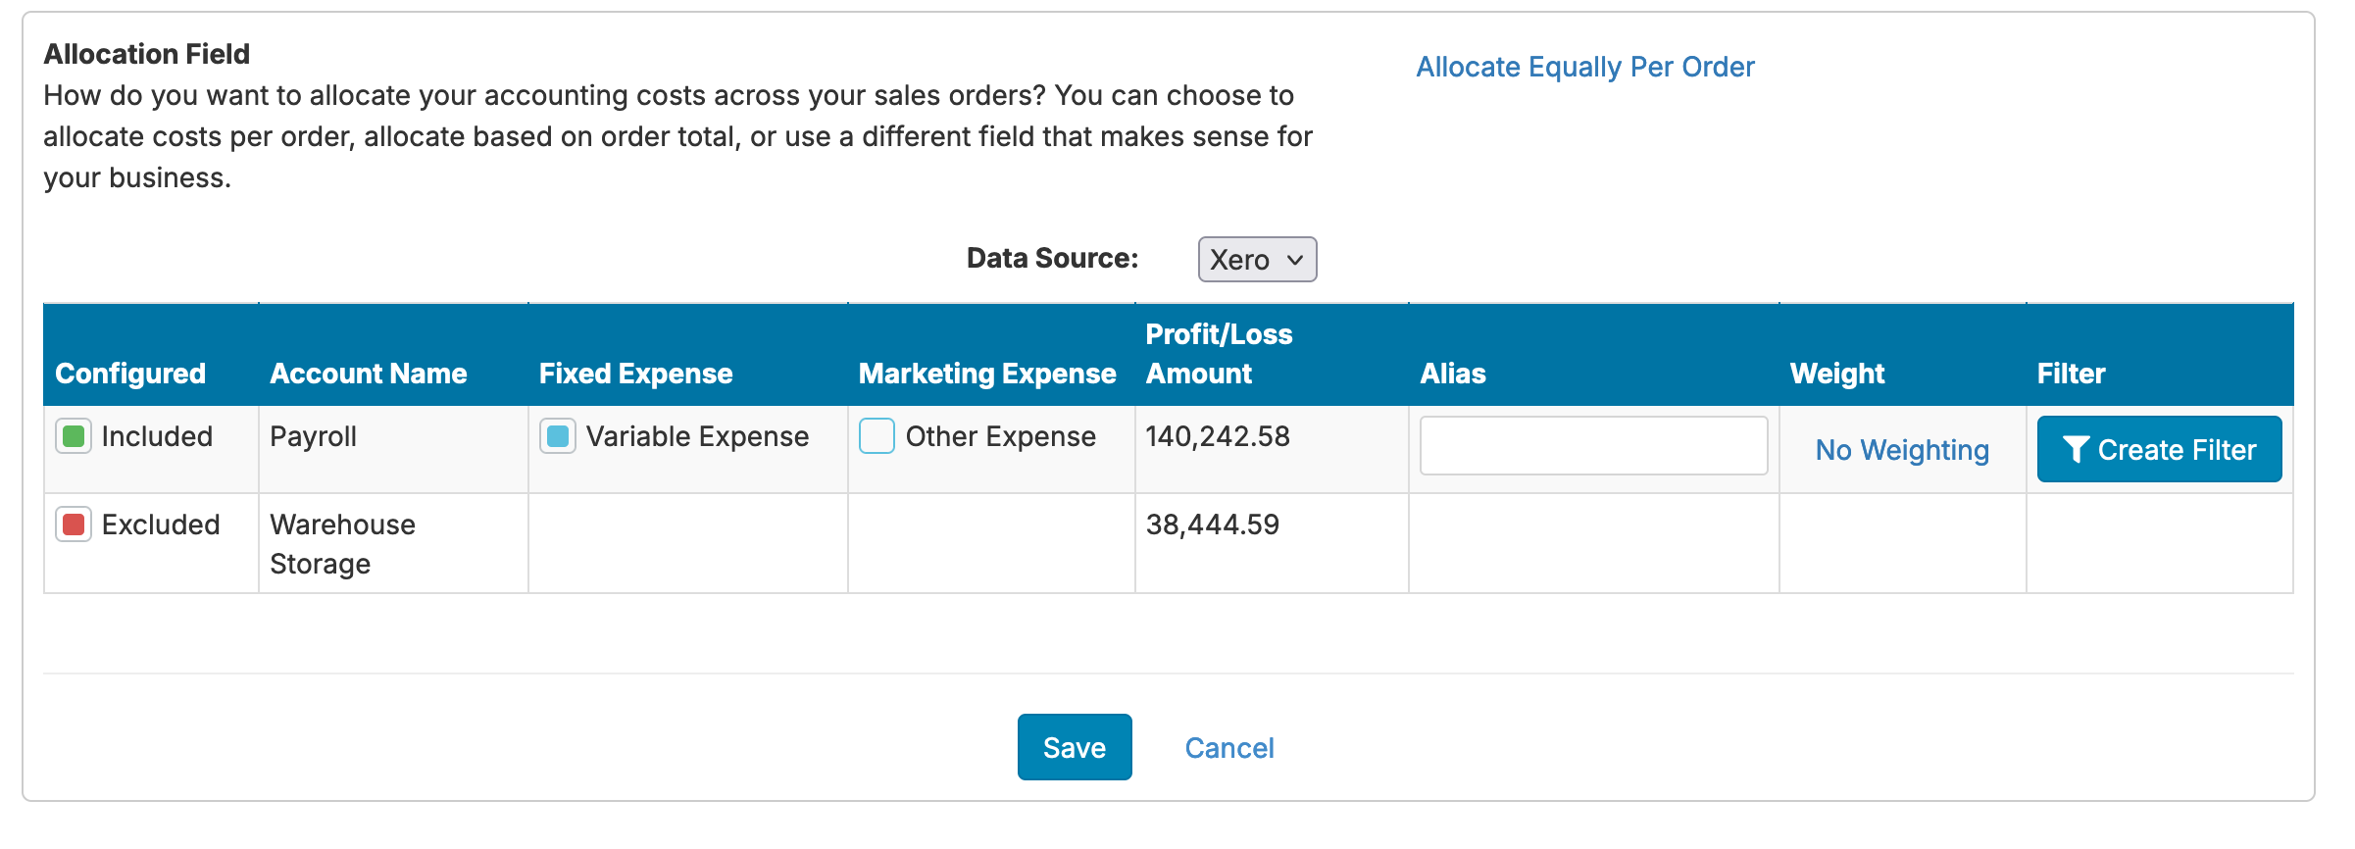This screenshot has height=849, width=2355.
Task: Click the Weight column header
Action: [1837, 374]
